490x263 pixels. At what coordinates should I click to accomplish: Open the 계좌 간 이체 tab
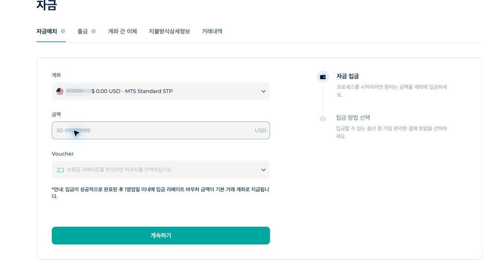(122, 31)
